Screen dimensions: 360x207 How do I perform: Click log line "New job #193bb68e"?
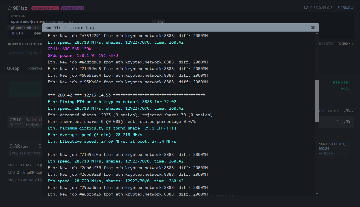[128, 82]
